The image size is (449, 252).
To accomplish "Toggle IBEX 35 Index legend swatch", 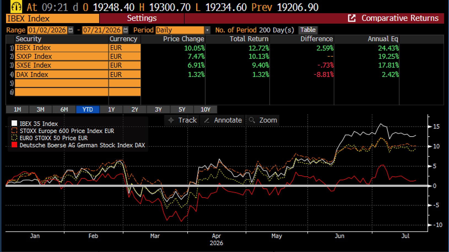I will [x=14, y=123].
